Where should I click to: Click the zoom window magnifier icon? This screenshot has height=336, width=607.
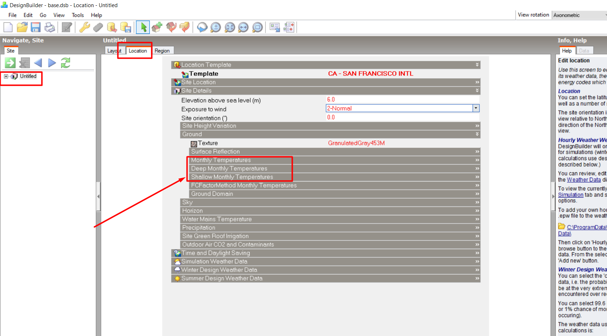[257, 27]
